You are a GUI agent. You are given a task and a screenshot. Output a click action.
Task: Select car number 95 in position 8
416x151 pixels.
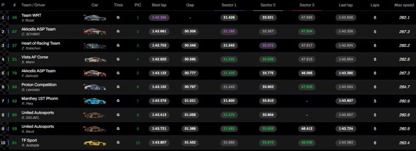(x=15, y=115)
